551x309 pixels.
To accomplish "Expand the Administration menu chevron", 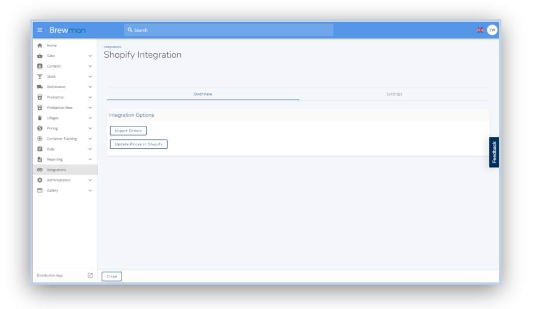I will click(90, 180).
